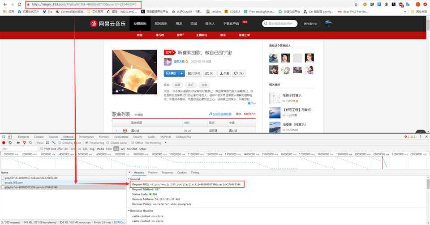Switch to the Performance tab

86,136
